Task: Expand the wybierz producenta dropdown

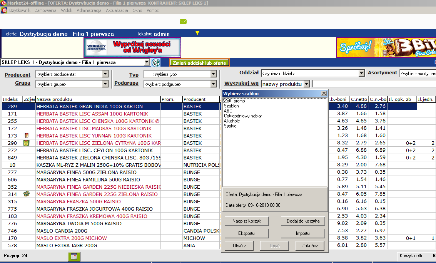Action: (105, 74)
